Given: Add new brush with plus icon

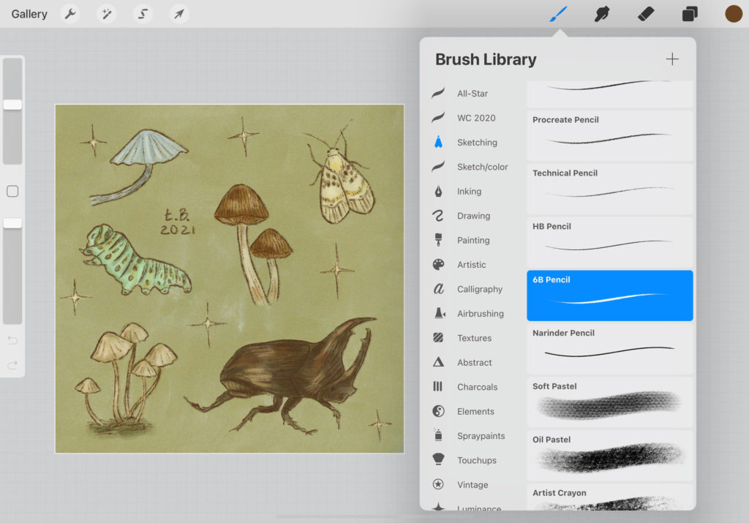Looking at the screenshot, I should coord(672,59).
